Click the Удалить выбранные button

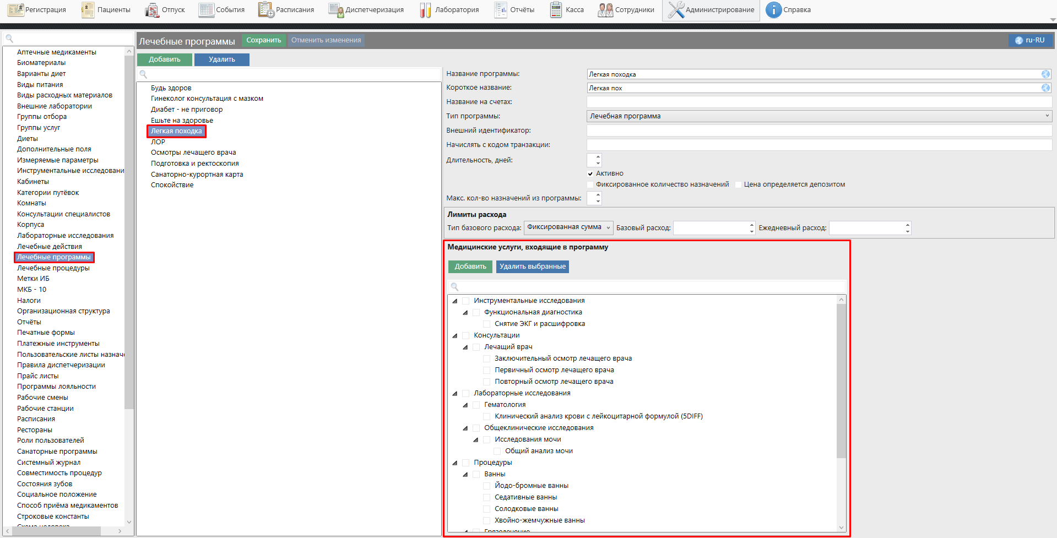[x=532, y=267]
